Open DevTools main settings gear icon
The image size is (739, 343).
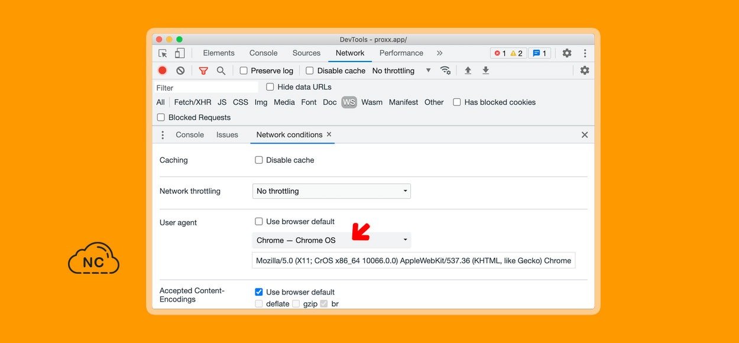pyautogui.click(x=567, y=53)
